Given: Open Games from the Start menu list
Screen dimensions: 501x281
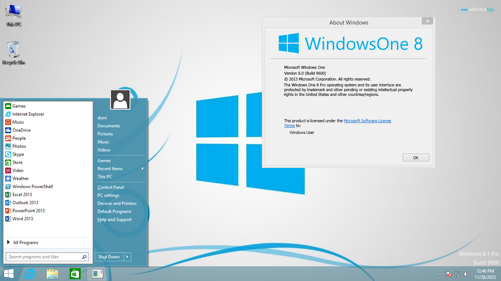Looking at the screenshot, I should click(48, 106).
